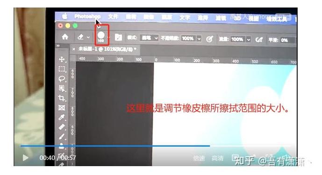Click the Eraser tool preset icon
The height and width of the screenshot is (175, 322).
80,37
